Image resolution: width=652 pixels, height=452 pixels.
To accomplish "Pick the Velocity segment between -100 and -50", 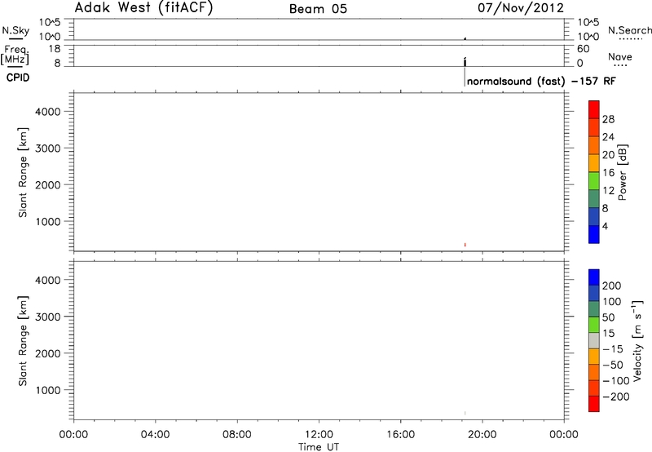I will click(x=594, y=373).
